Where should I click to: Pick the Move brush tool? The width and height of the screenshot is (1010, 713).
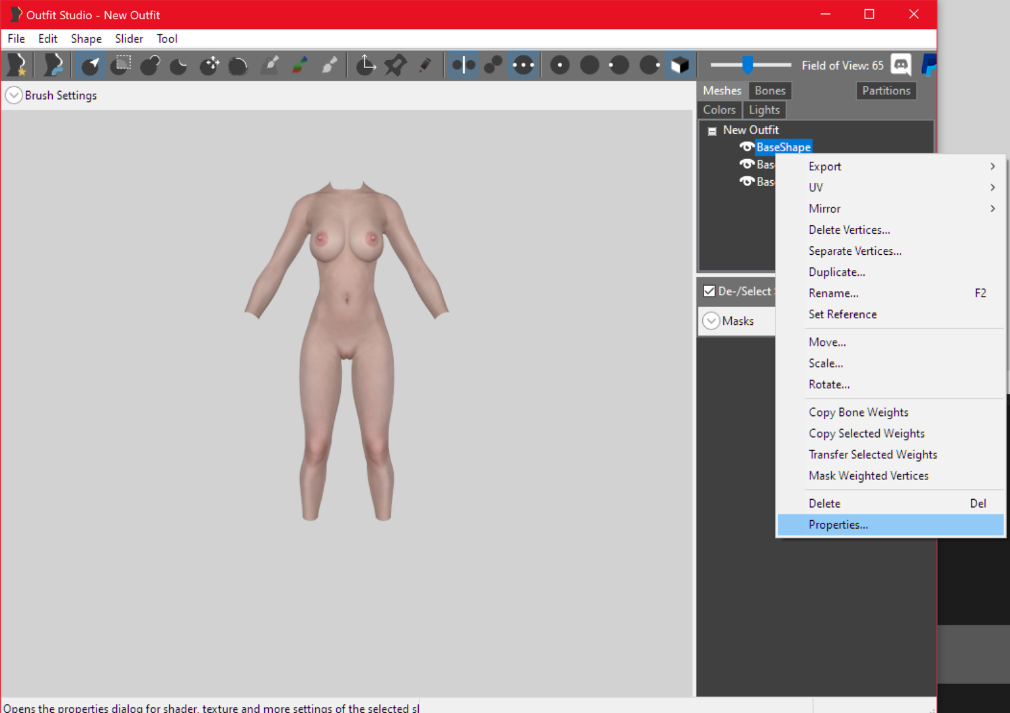click(210, 65)
